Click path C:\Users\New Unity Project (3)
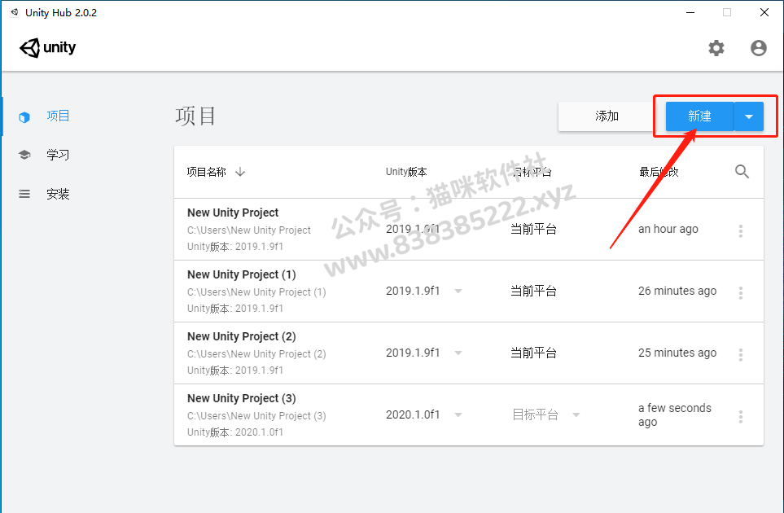 256,416
